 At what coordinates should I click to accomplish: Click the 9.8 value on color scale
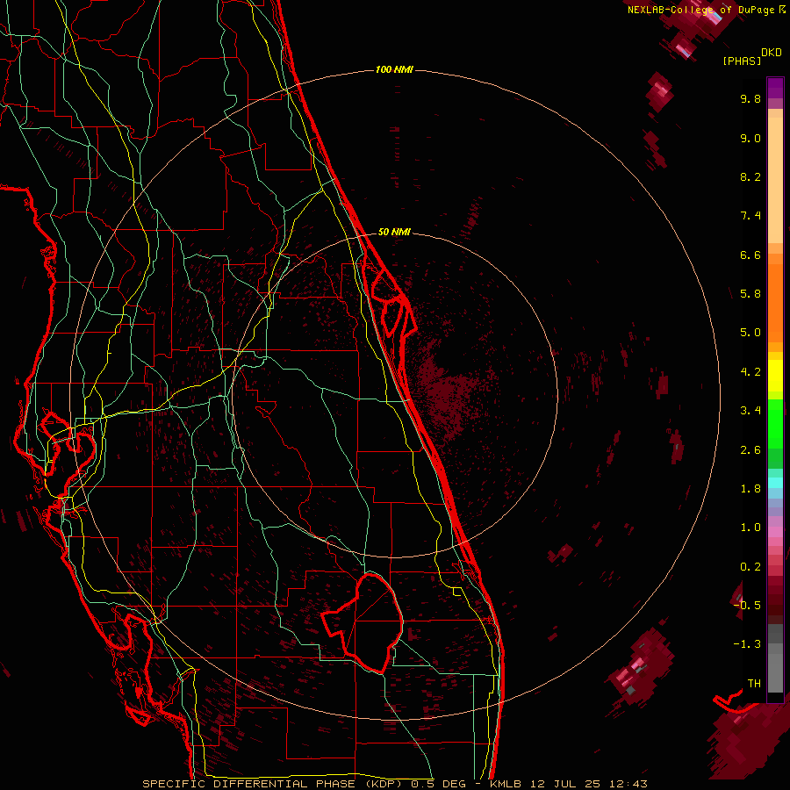pos(750,98)
